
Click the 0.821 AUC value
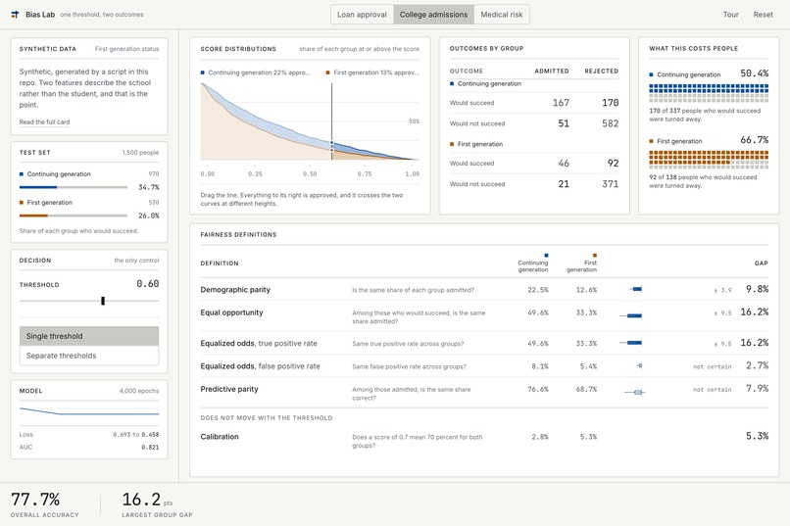(x=150, y=447)
